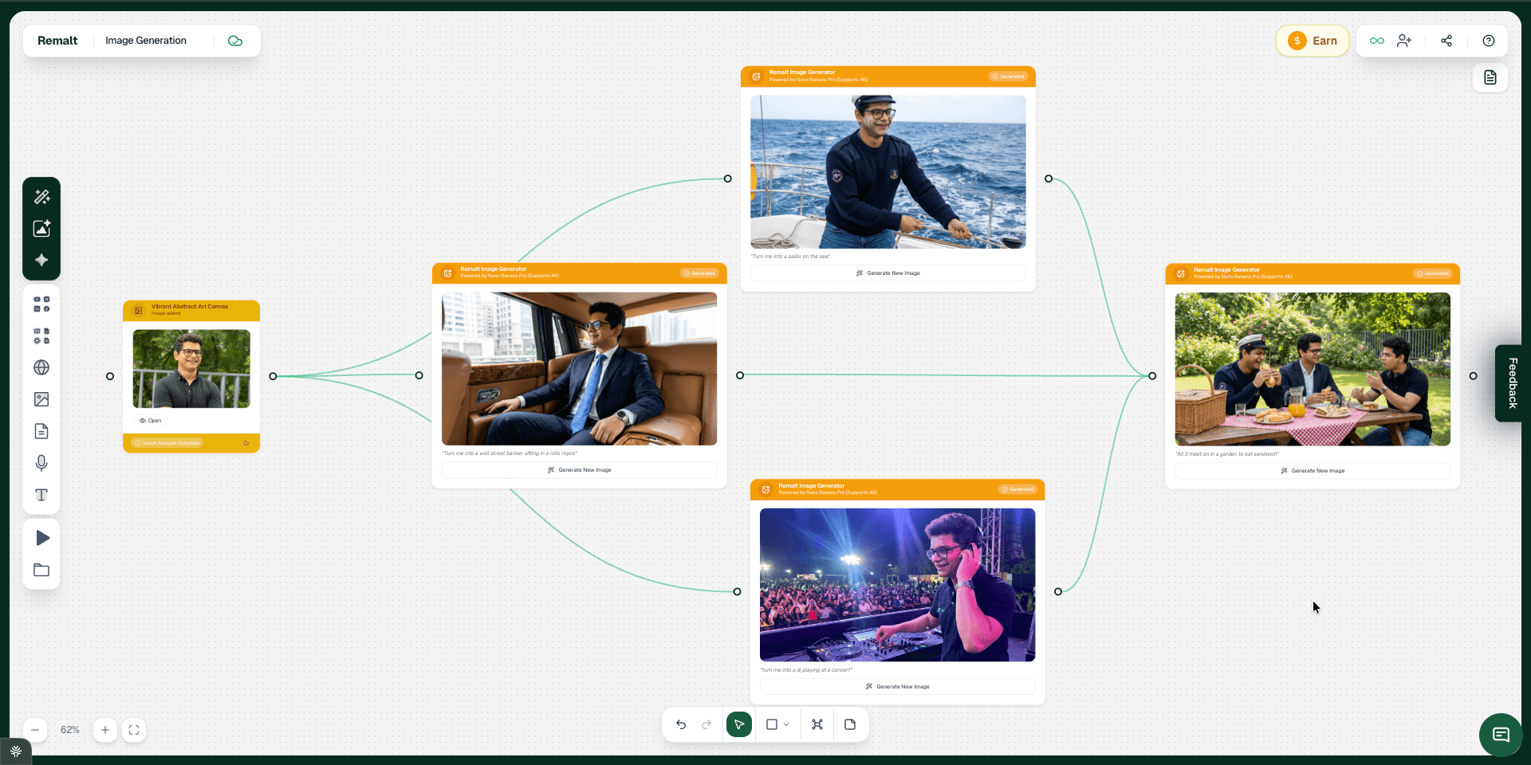Expand the shape tool dropdown chevron
This screenshot has height=765, width=1531.
pos(786,724)
